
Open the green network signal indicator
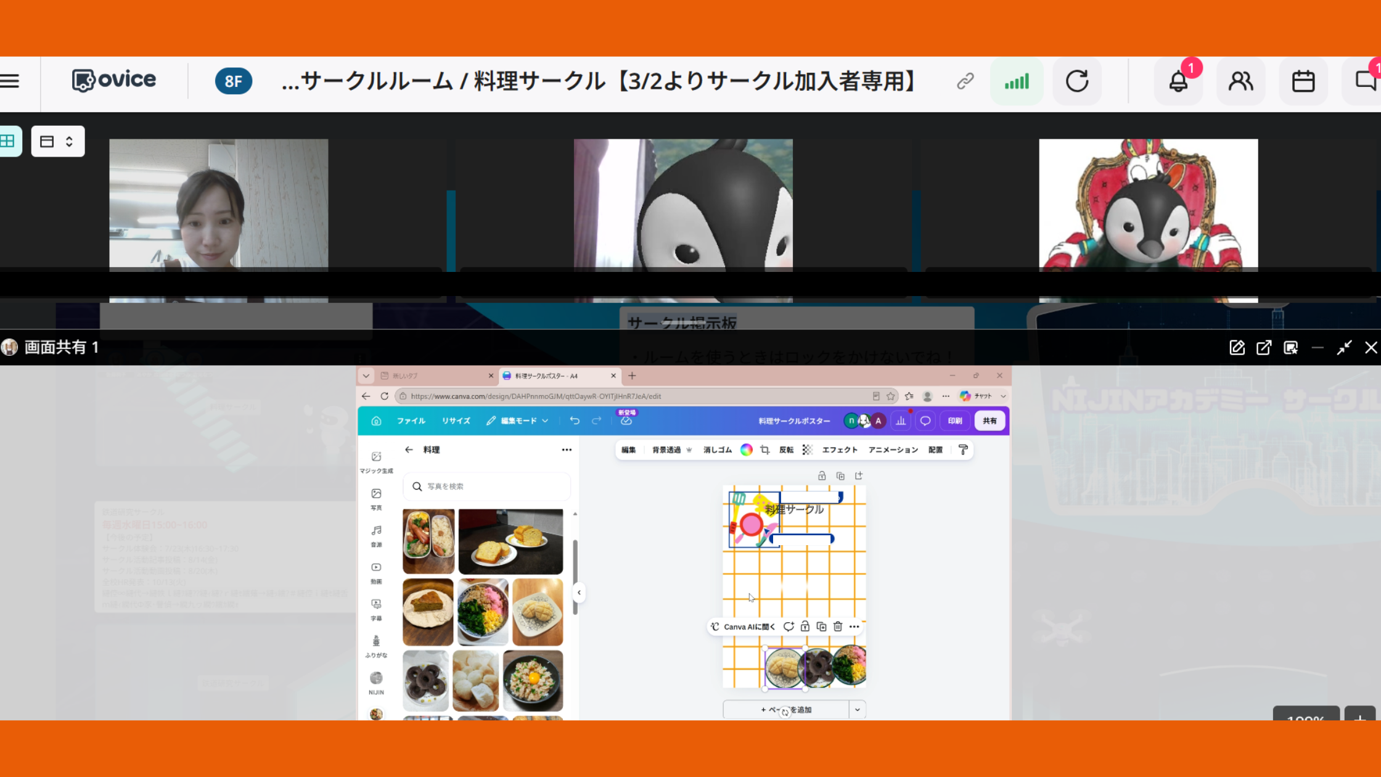(x=1017, y=81)
